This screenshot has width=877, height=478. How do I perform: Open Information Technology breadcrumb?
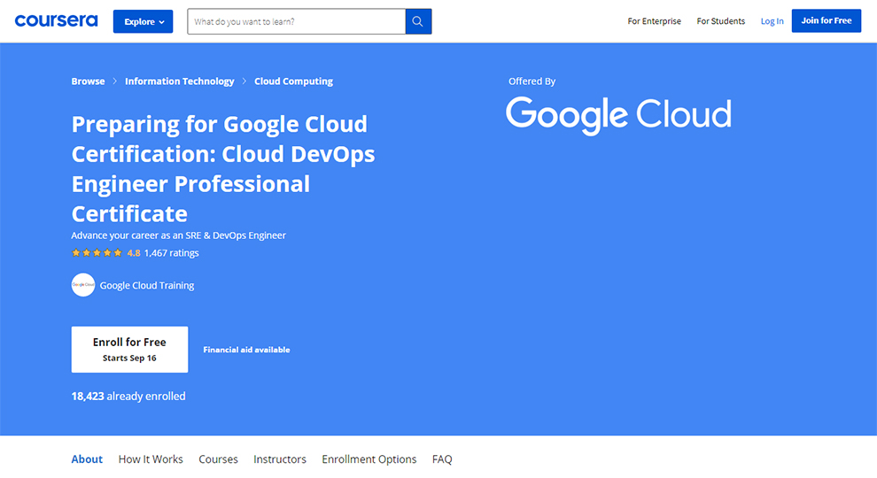pos(180,81)
